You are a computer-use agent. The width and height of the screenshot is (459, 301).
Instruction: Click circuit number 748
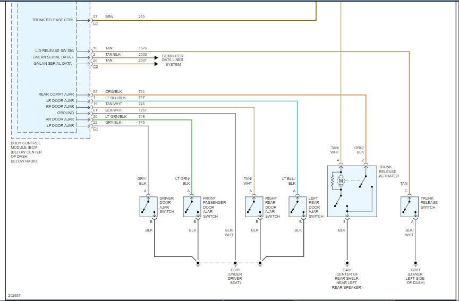tap(142, 116)
